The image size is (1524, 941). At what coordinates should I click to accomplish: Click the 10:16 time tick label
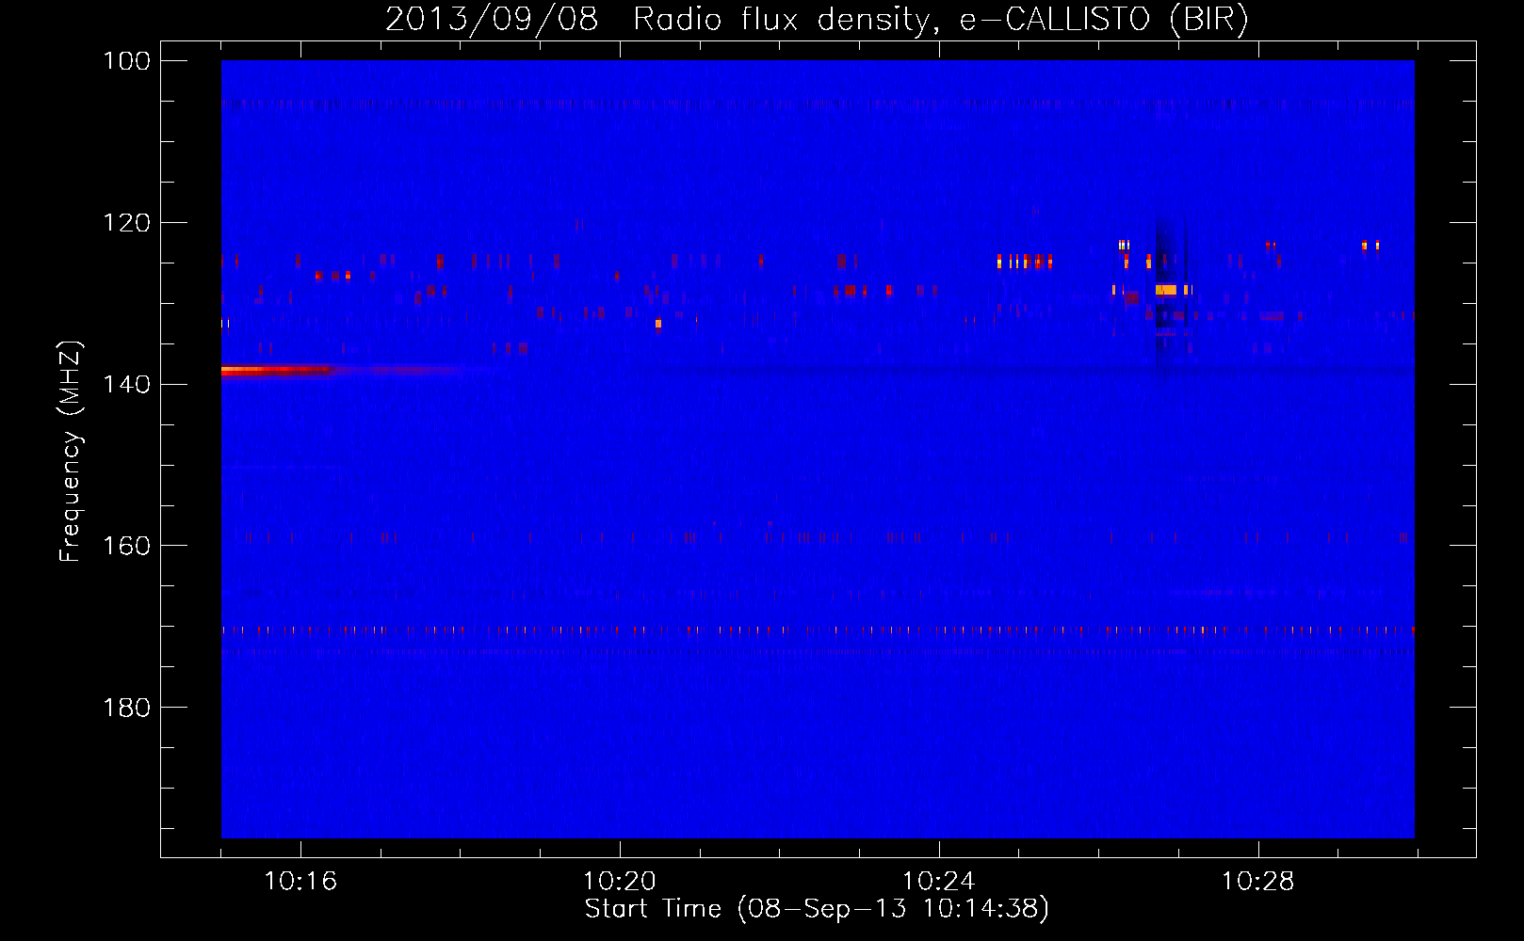pyautogui.click(x=300, y=882)
